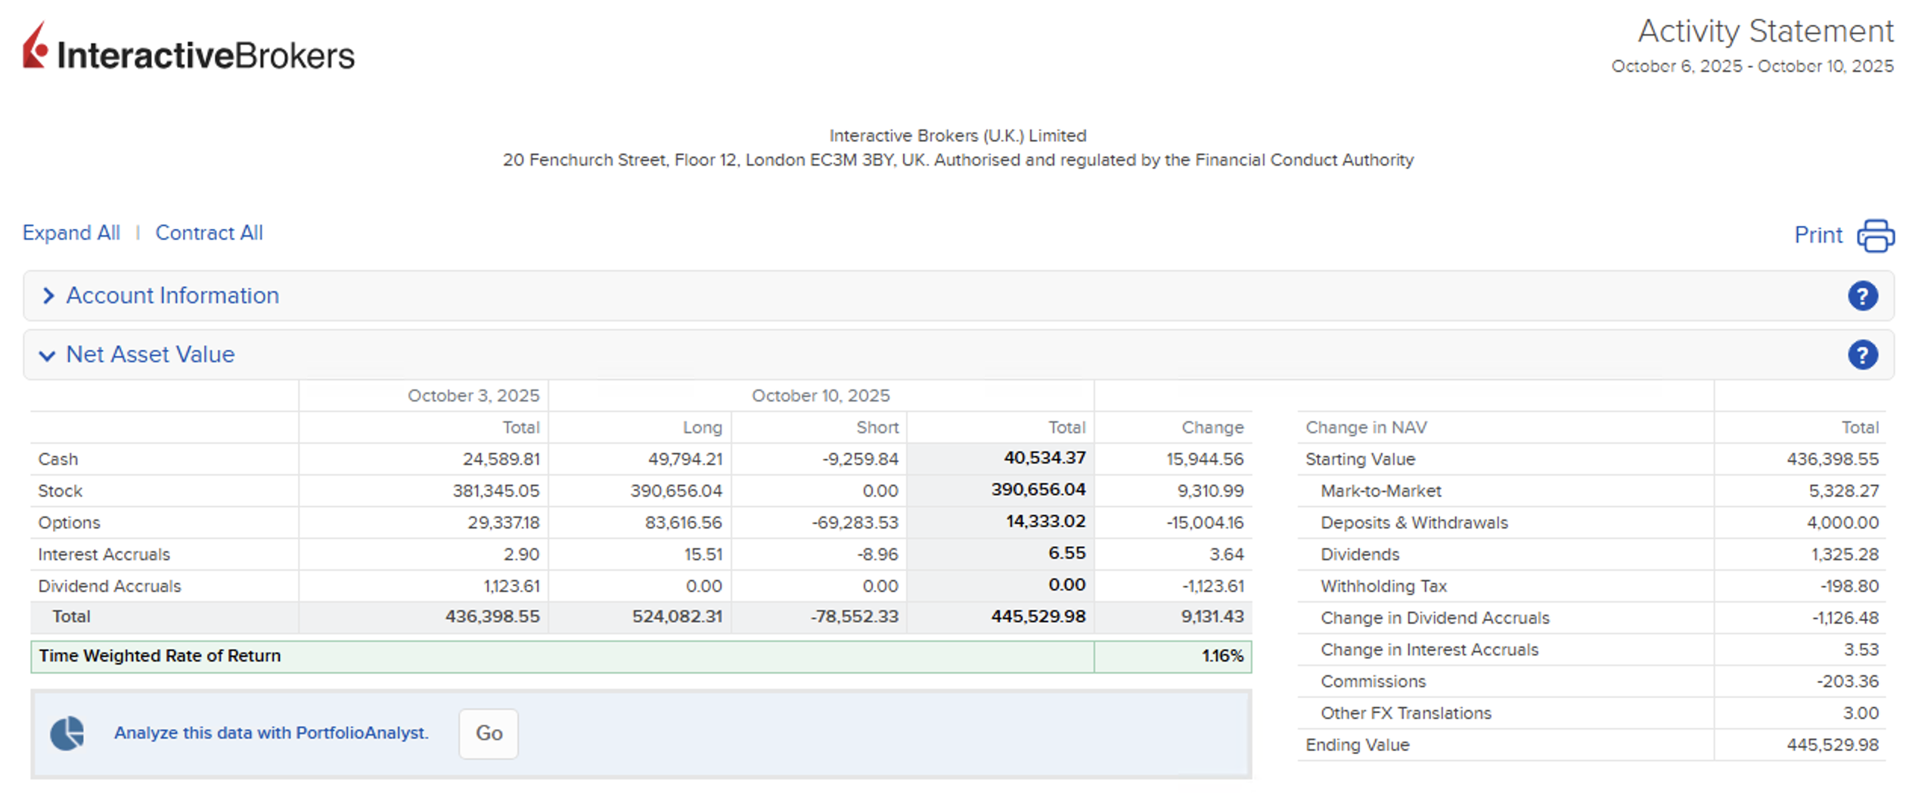The image size is (1912, 794).
Task: Click the Print text link
Action: 1817,235
